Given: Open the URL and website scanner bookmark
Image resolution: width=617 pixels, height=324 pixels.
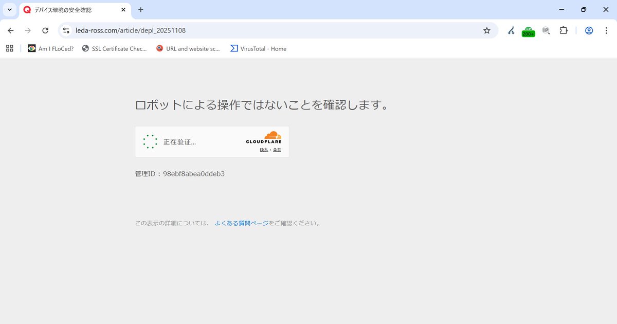Looking at the screenshot, I should [188, 49].
